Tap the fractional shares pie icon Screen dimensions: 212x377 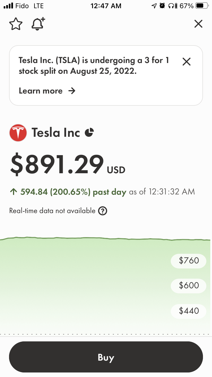[89, 132]
